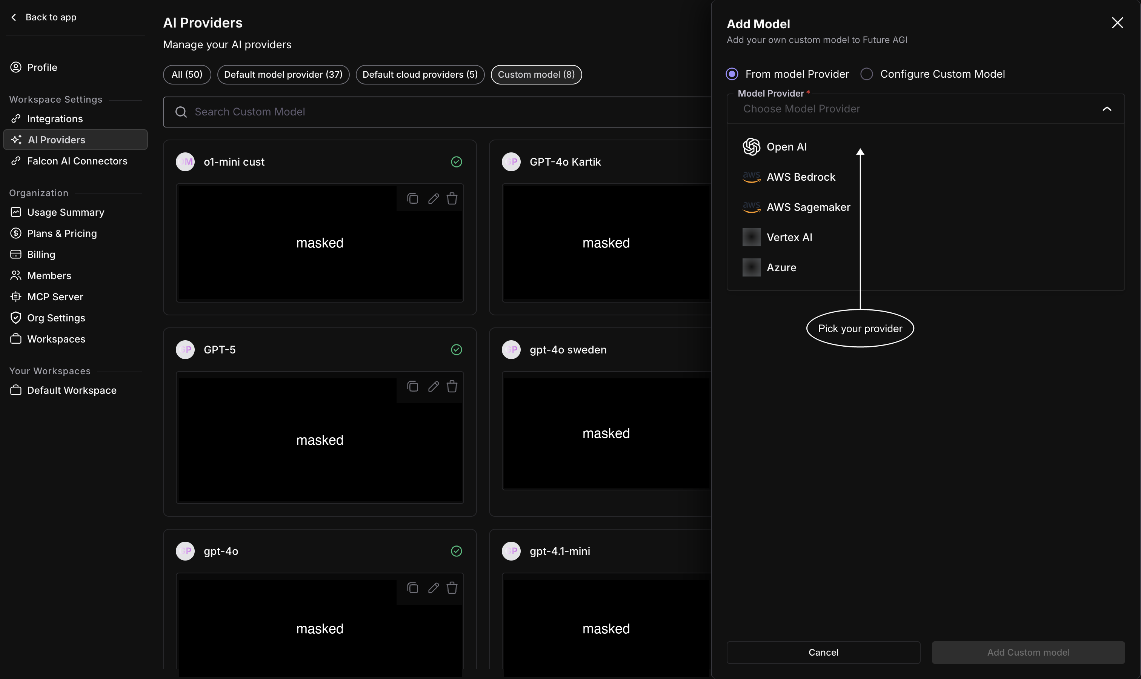The height and width of the screenshot is (679, 1141).
Task: Copy the GPT-5 model config
Action: pyautogui.click(x=412, y=386)
